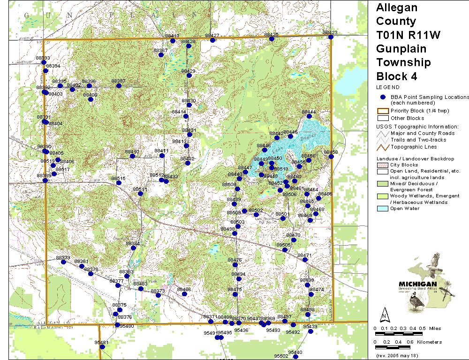
Task: Select the Mixed/Deciduous Forest green swatch
Action: coord(383,184)
